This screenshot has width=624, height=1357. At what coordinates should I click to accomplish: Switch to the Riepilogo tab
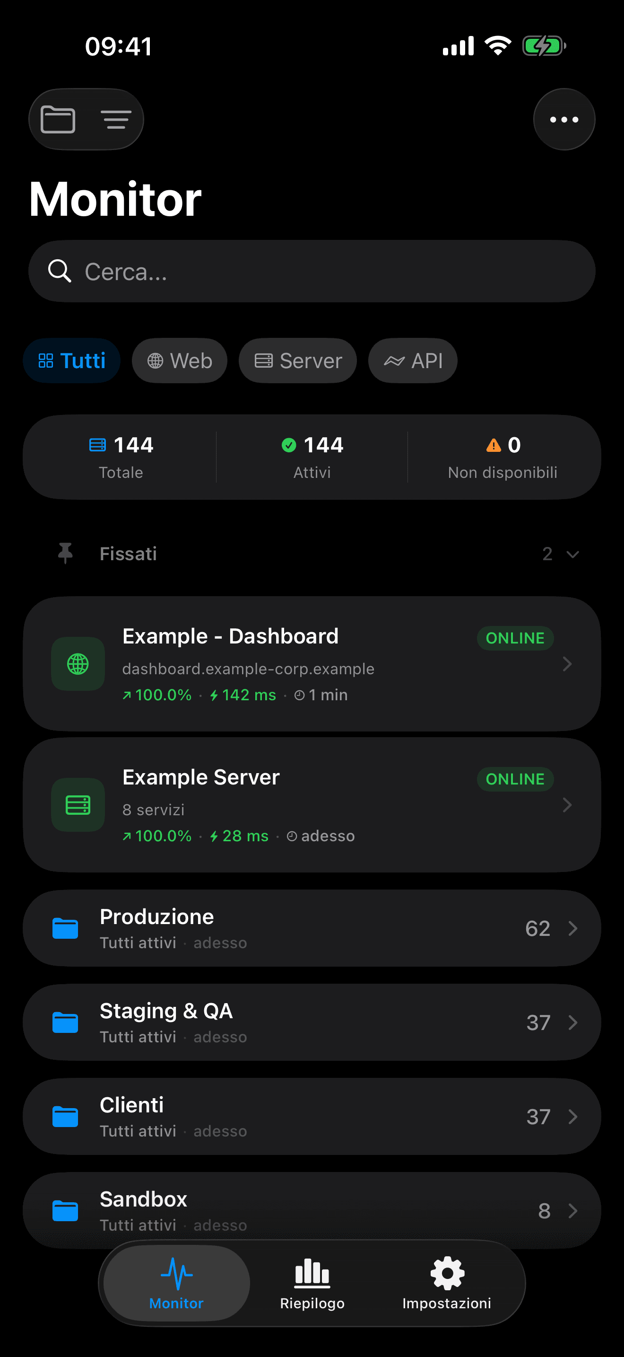click(312, 1283)
